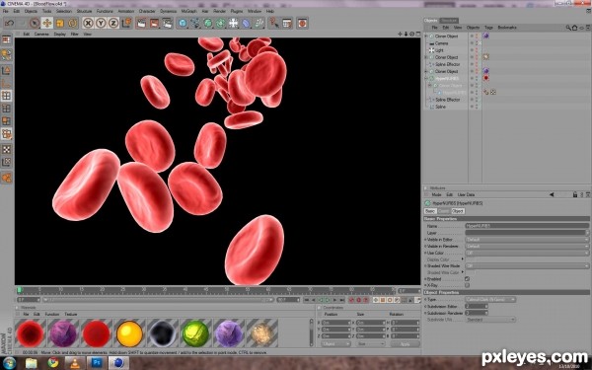Image resolution: width=592 pixels, height=370 pixels.
Task: Render the active view with the clapperboard icon
Action: [141, 23]
